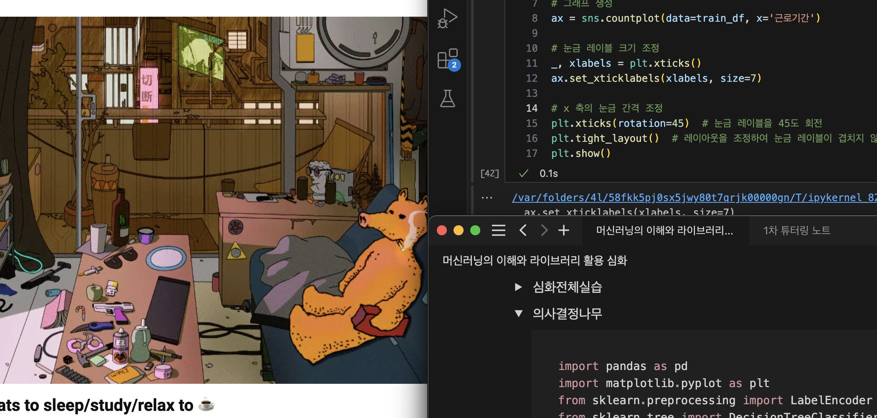Click the ellipsis beside the cell output

487,198
